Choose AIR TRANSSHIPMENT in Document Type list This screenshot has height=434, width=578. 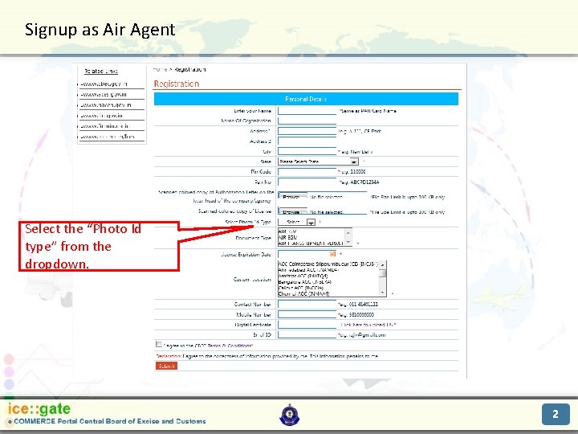311,244
